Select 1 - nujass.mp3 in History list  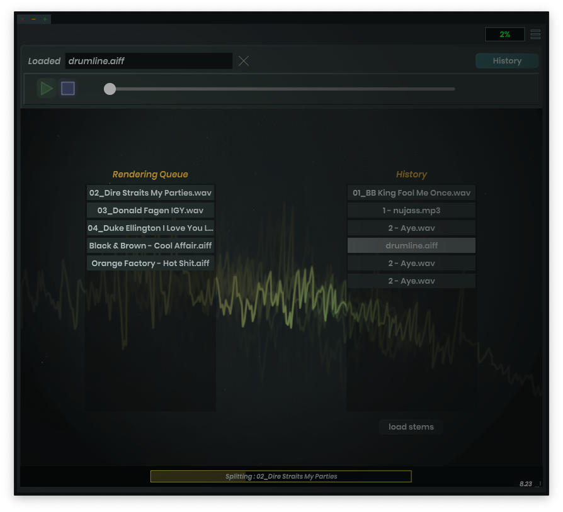411,211
